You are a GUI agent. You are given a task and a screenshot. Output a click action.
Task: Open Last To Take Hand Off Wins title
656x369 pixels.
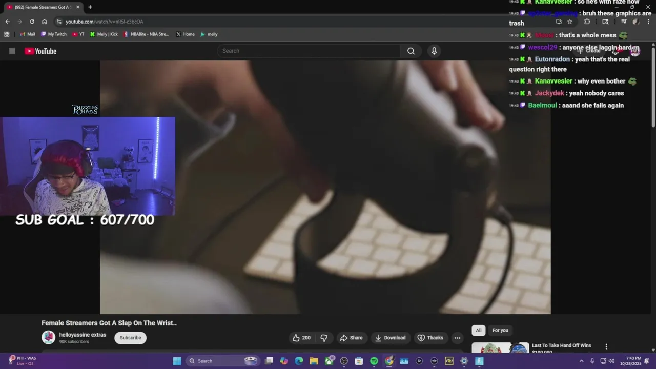coord(562,348)
